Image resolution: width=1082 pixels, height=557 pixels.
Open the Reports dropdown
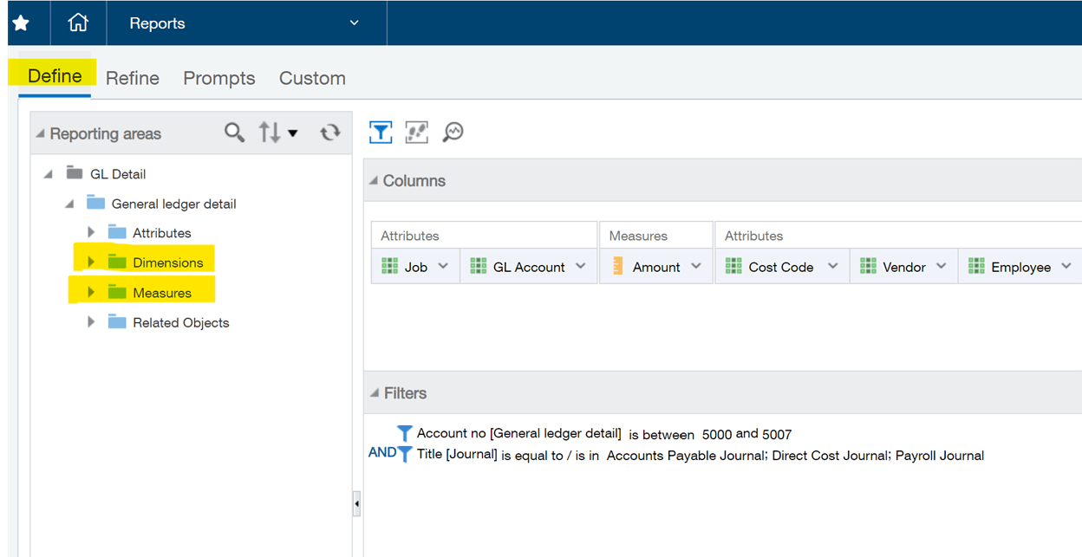[354, 23]
